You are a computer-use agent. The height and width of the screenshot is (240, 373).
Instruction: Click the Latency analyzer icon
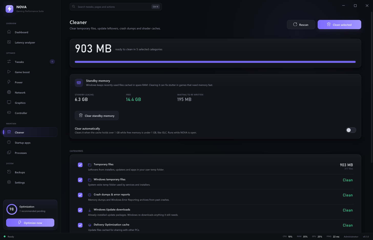coord(9,42)
